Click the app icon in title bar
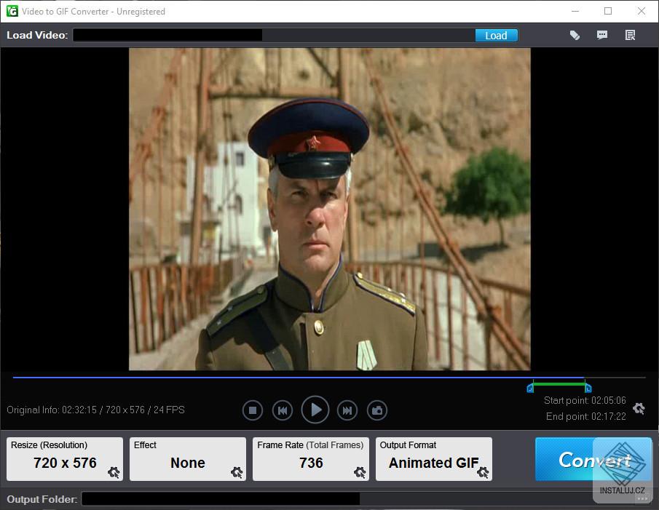Screen dimensions: 659x510 (12, 11)
